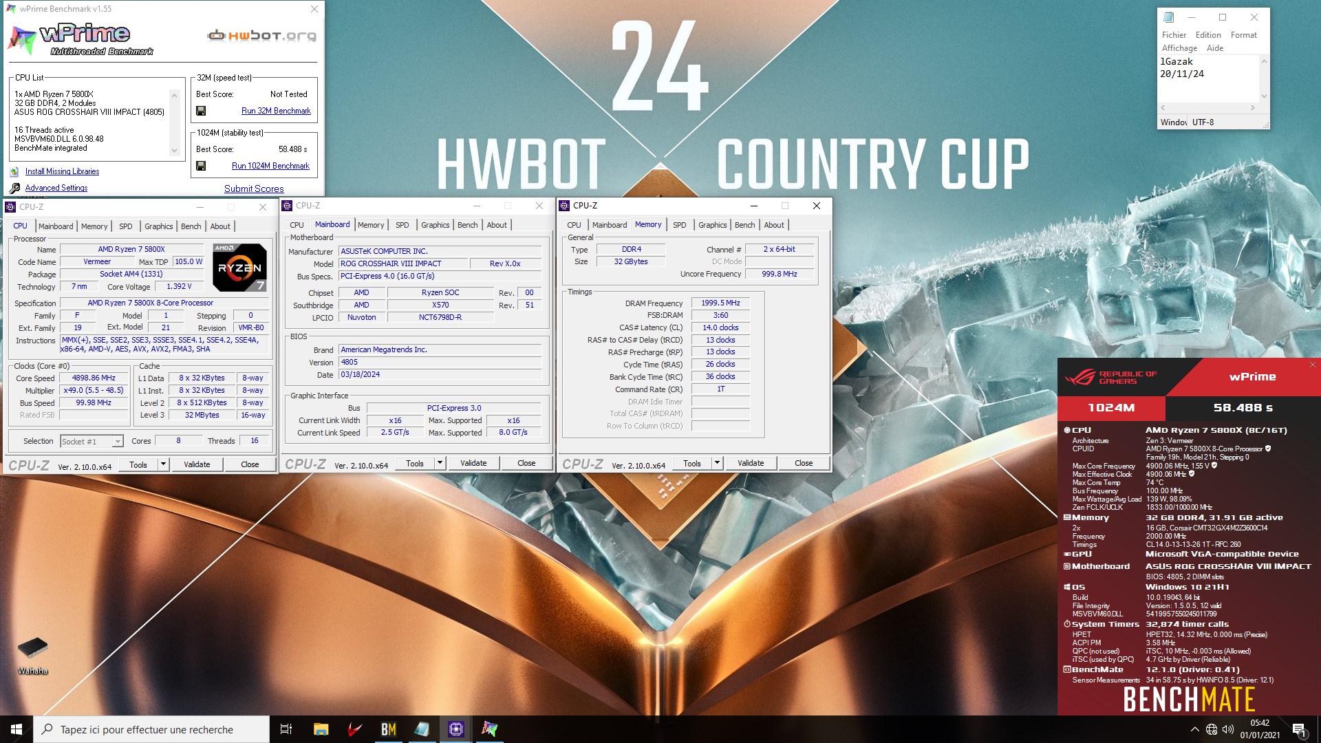This screenshot has height=743, width=1321.
Task: Click the Submit Scores link
Action: tap(254, 189)
